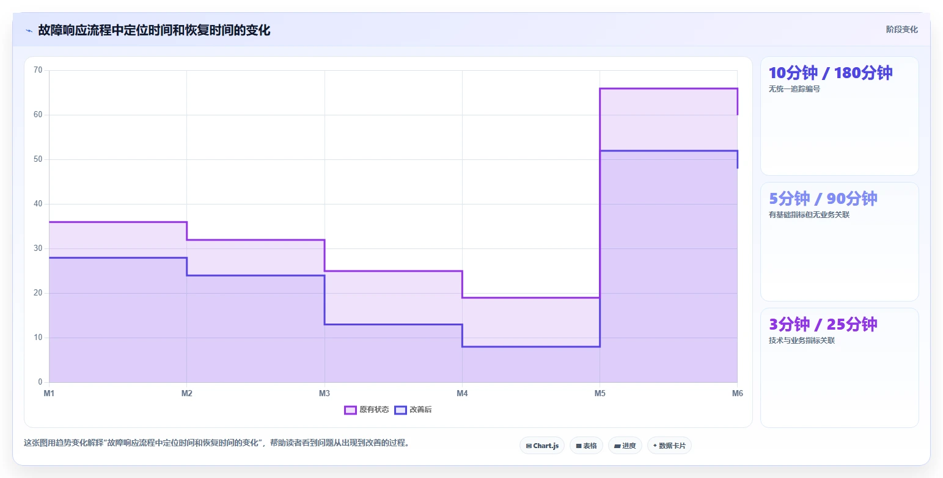The image size is (943, 478).
Task: Toggle the 改善后 legend item
Action: point(413,410)
